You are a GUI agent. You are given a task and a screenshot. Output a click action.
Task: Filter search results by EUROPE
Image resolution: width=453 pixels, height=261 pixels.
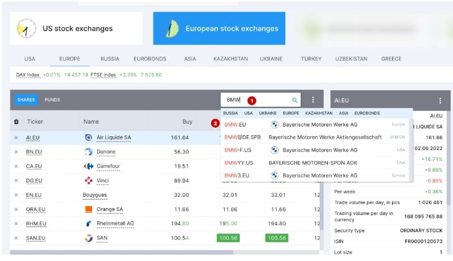click(291, 113)
